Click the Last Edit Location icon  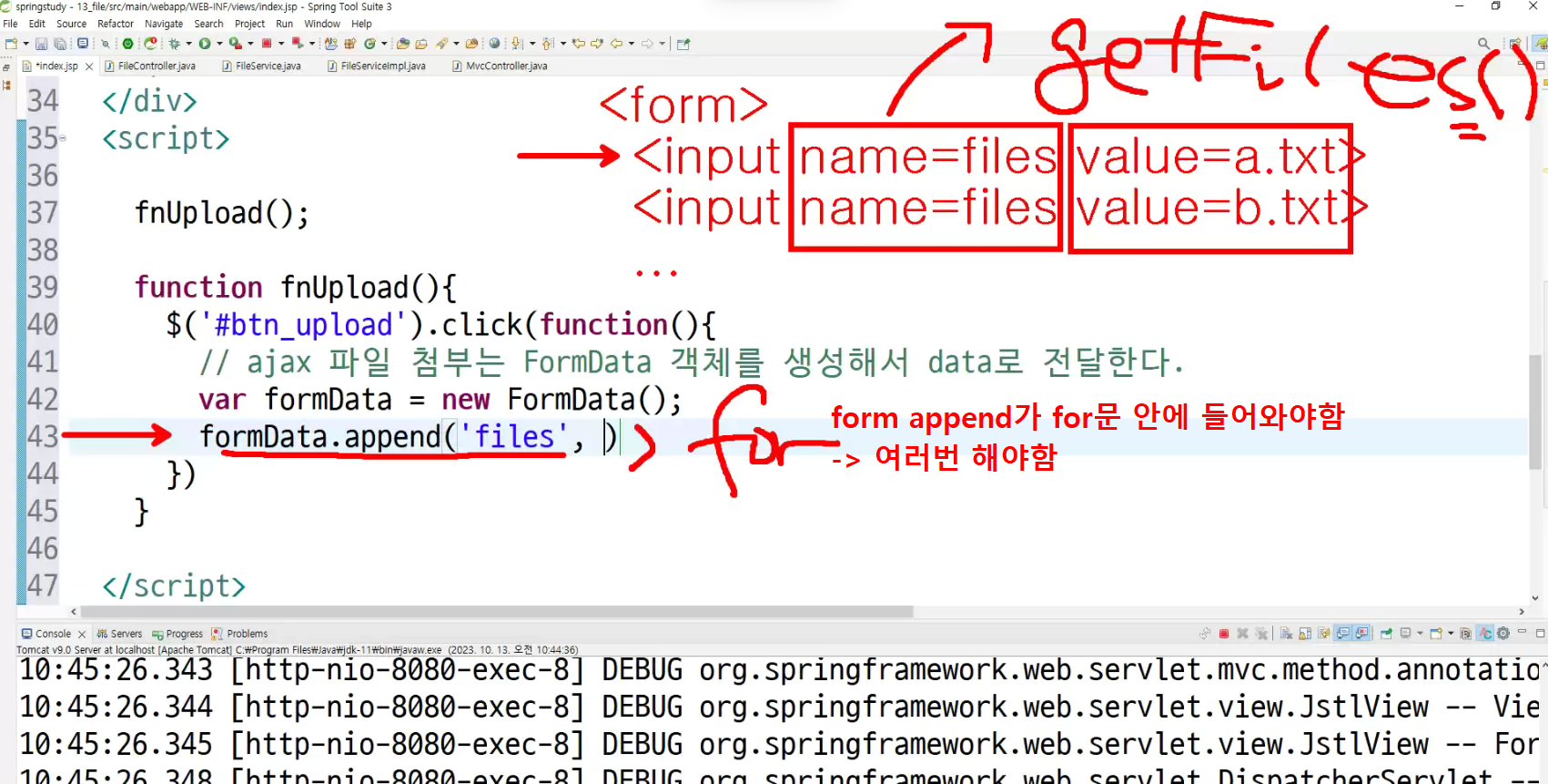[578, 44]
